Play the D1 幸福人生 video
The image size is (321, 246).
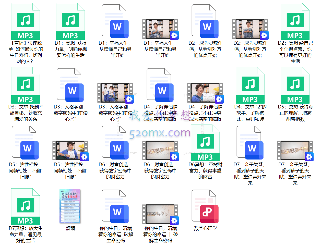[160, 28]
